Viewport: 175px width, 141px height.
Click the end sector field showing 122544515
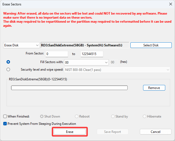(92, 54)
